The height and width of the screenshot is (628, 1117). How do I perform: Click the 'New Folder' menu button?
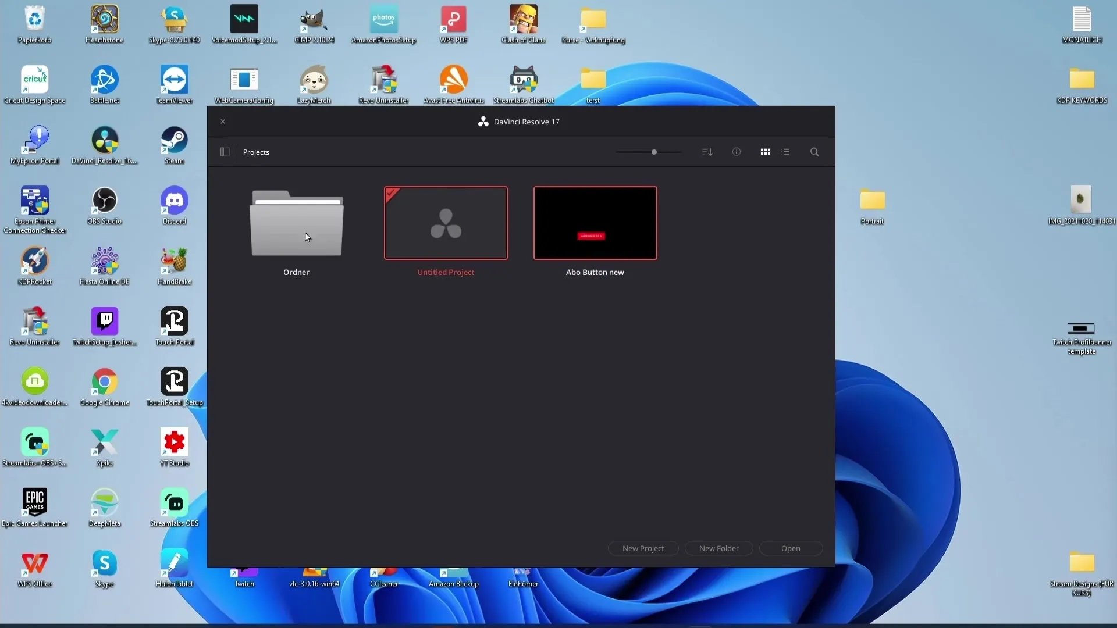(x=719, y=548)
